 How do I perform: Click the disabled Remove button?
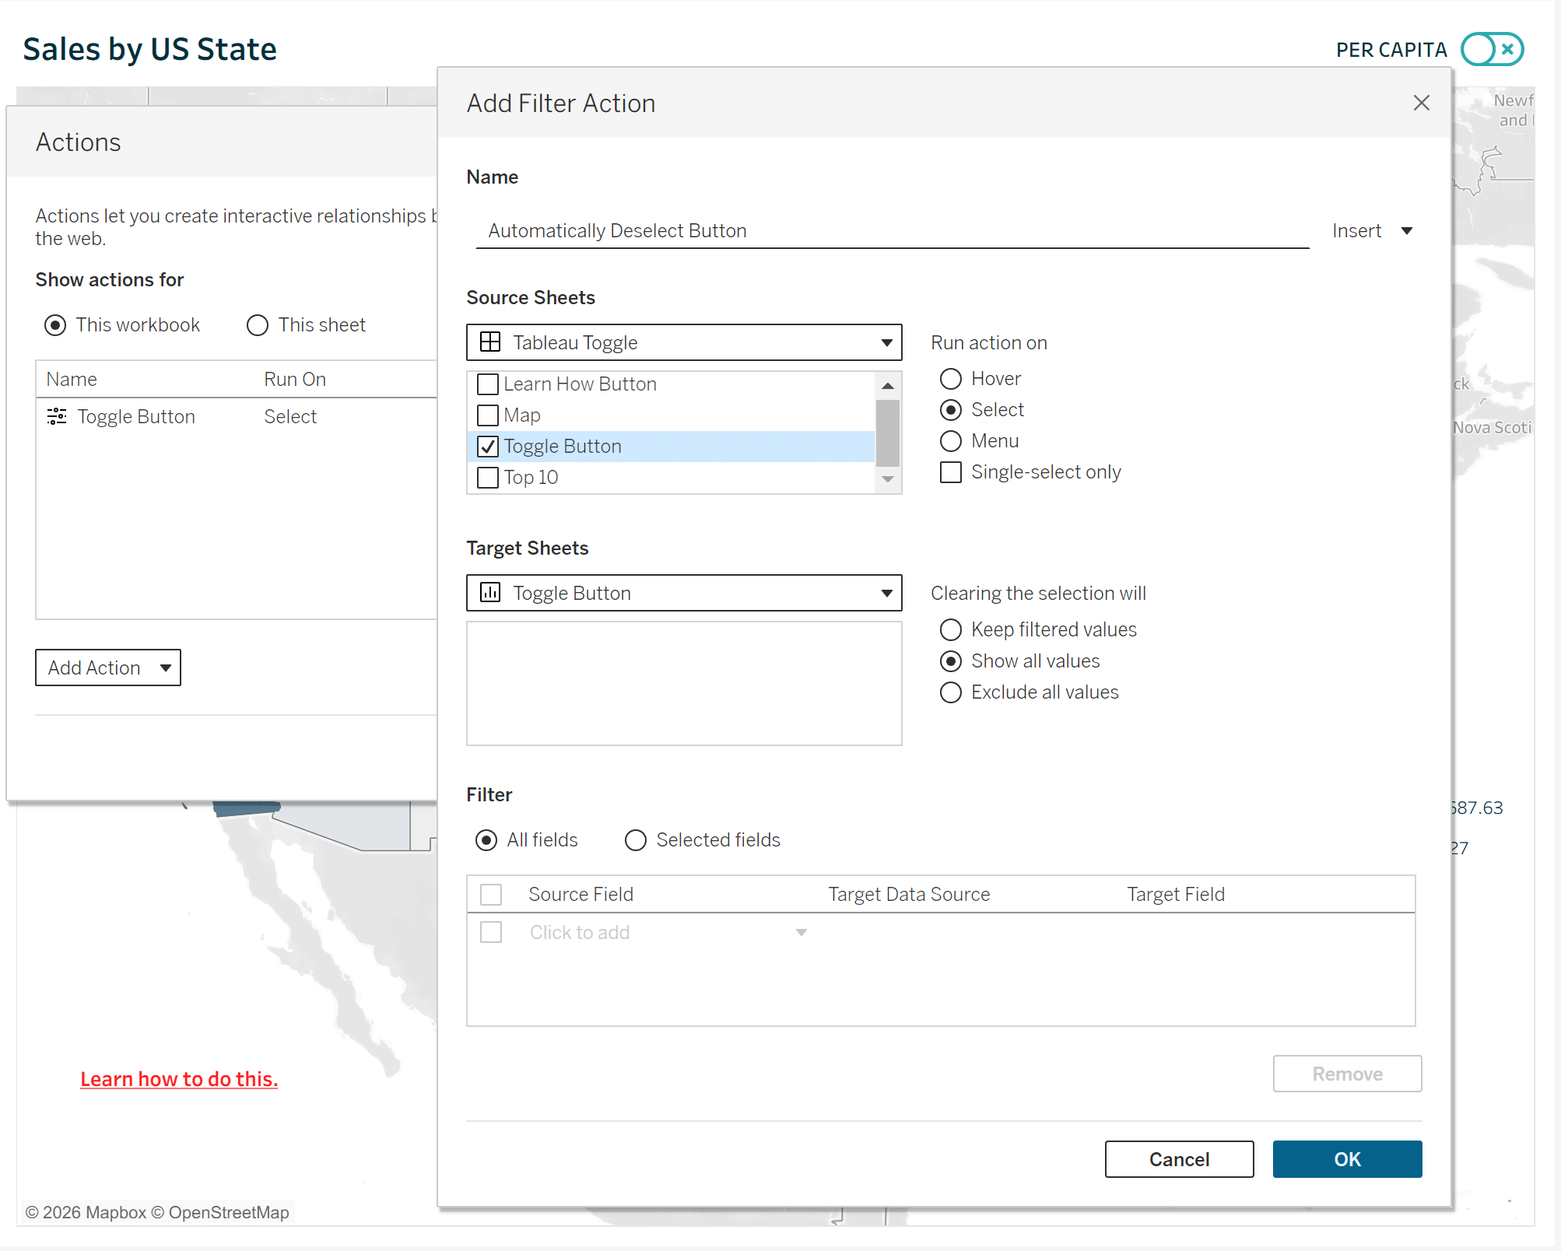1347,1074
